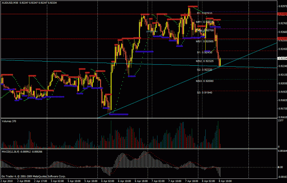
Task: Click the 'R1: 0.92910' pivot label
Action: (x=204, y=13)
